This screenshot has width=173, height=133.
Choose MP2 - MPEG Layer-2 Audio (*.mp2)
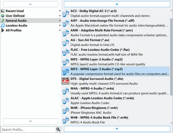pyautogui.click(x=115, y=62)
